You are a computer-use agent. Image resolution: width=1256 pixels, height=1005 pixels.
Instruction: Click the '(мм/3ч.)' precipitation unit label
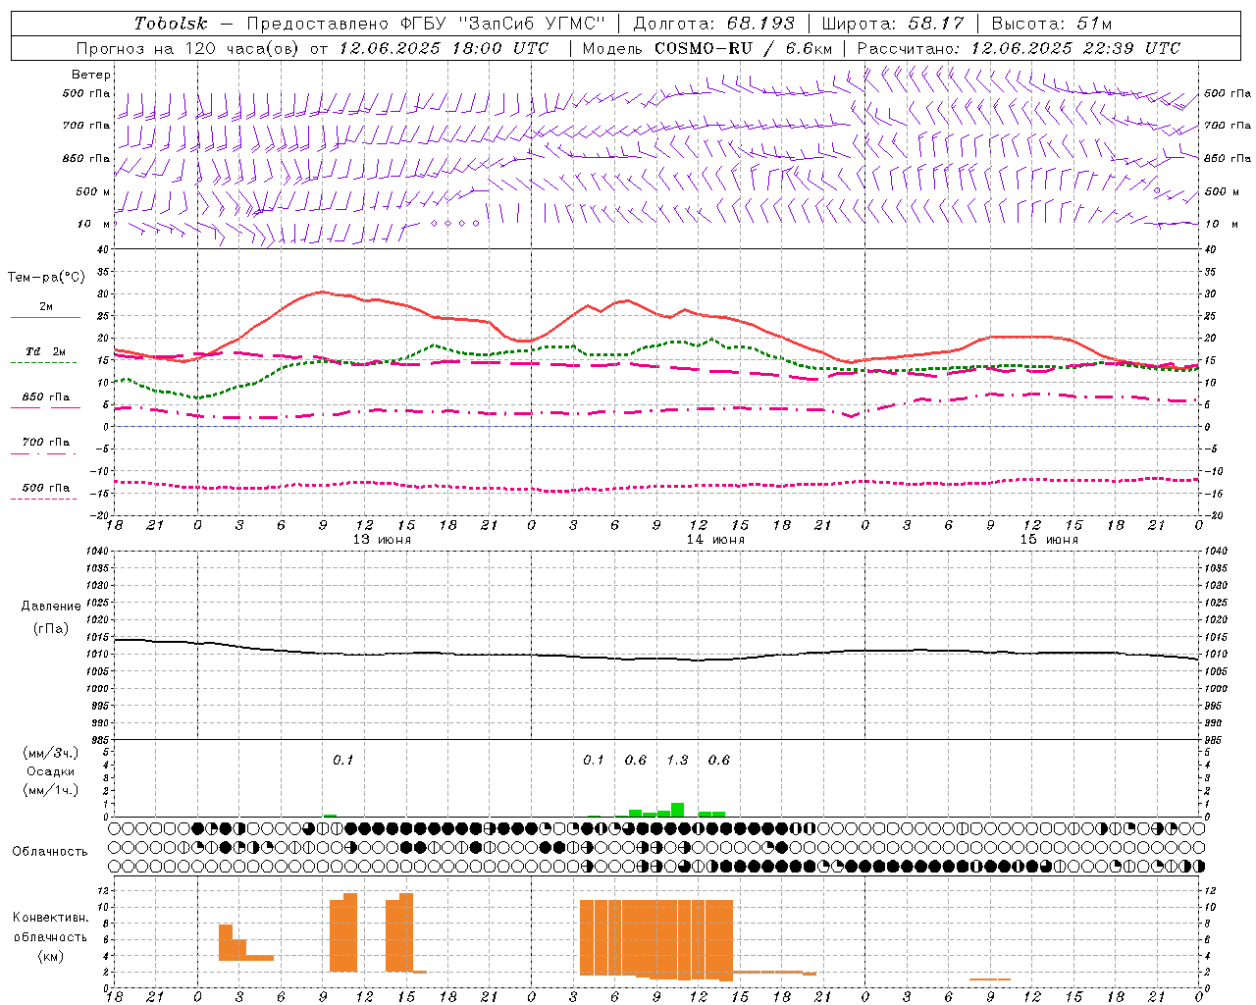coord(51,753)
